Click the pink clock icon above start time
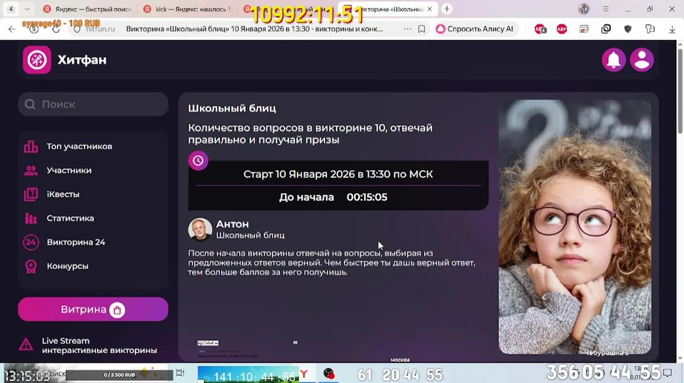The height and width of the screenshot is (383, 684). (198, 160)
